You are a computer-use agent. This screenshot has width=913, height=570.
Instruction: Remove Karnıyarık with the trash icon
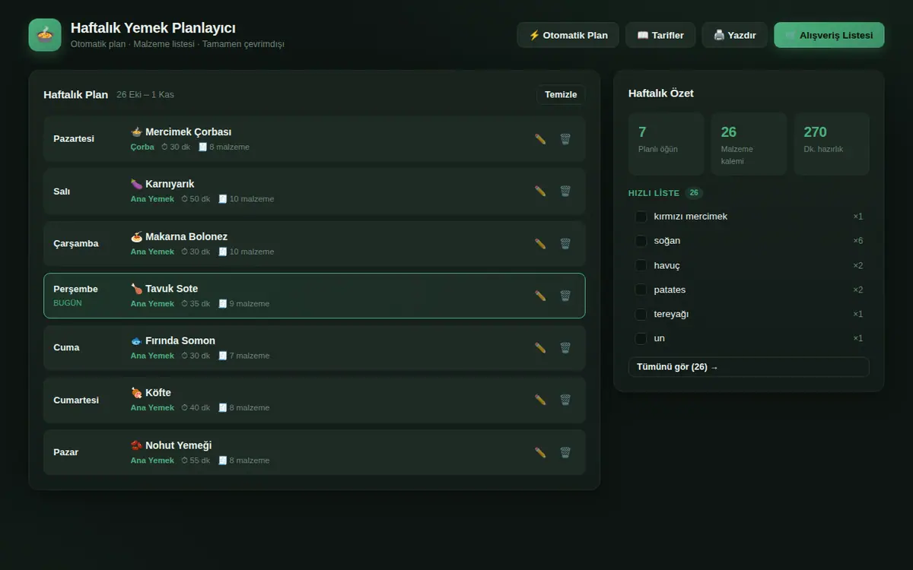click(565, 192)
